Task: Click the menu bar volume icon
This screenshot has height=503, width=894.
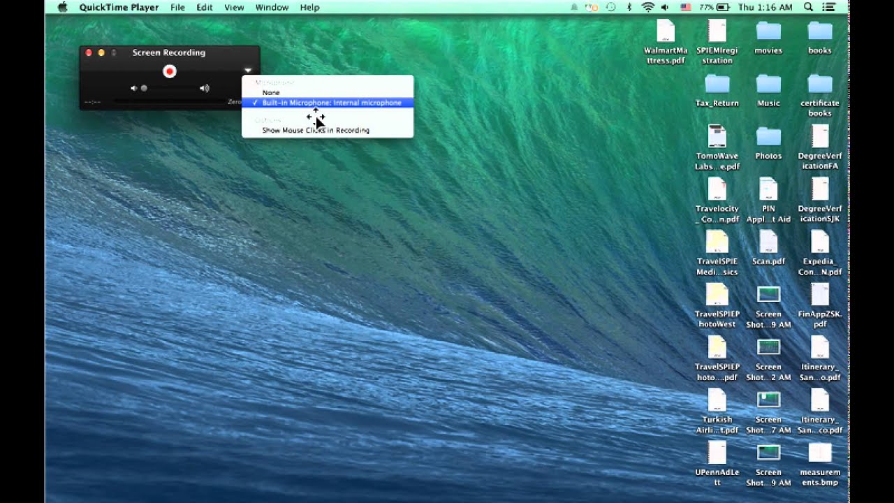Action: [x=665, y=7]
